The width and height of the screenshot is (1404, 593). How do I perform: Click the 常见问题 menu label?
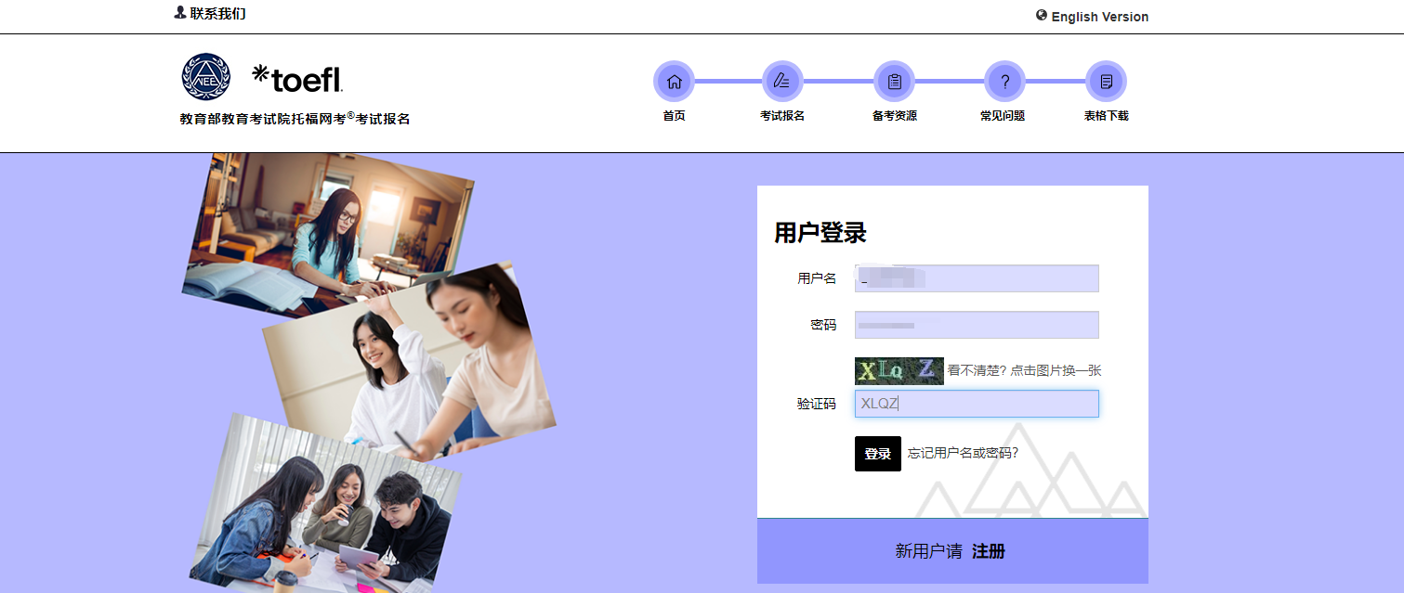pos(1003,116)
